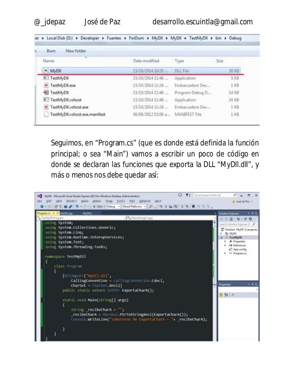Open the WINDOW menu

[145, 201]
